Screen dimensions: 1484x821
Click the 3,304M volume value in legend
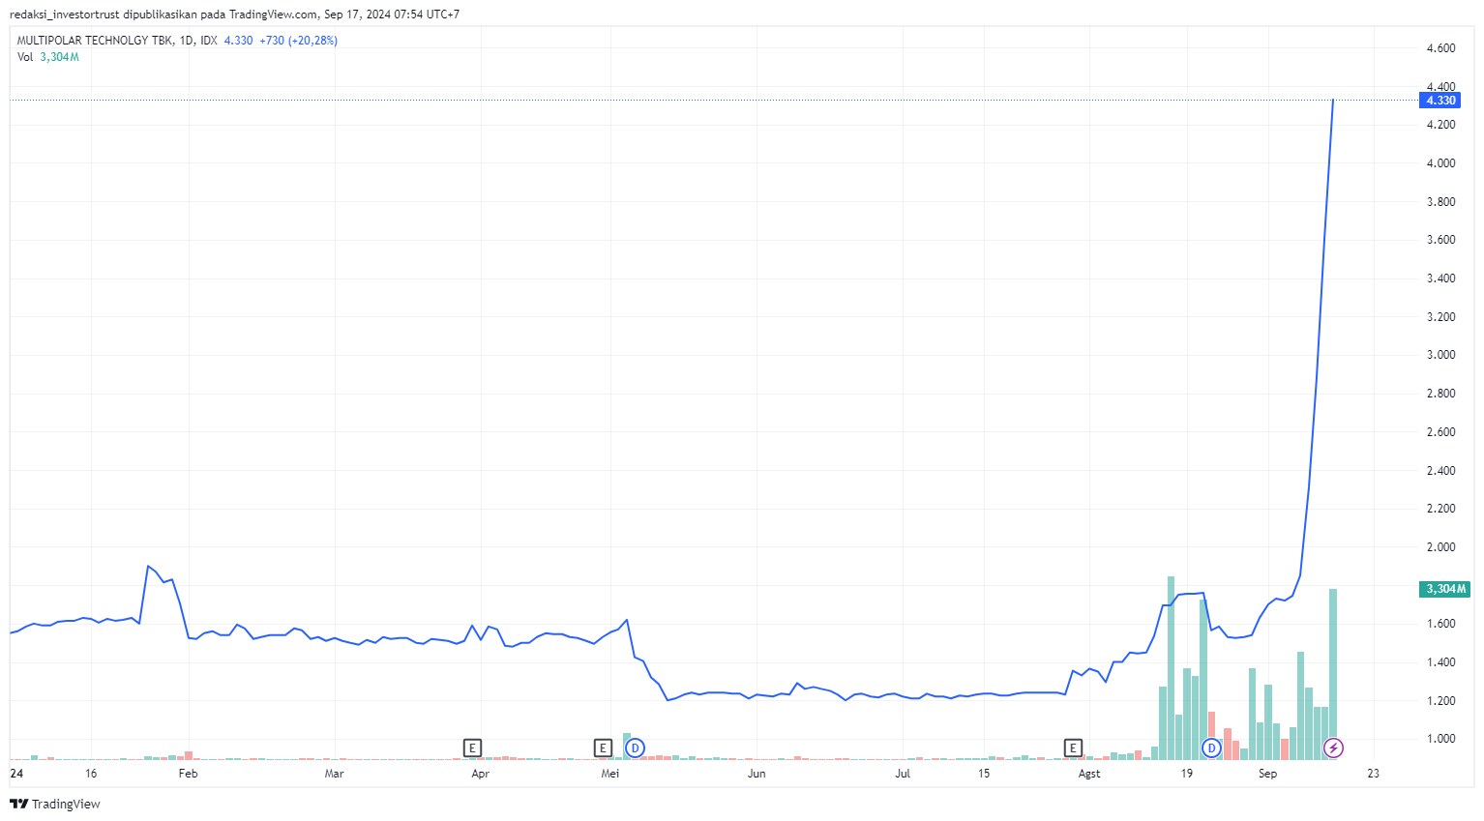coord(59,57)
